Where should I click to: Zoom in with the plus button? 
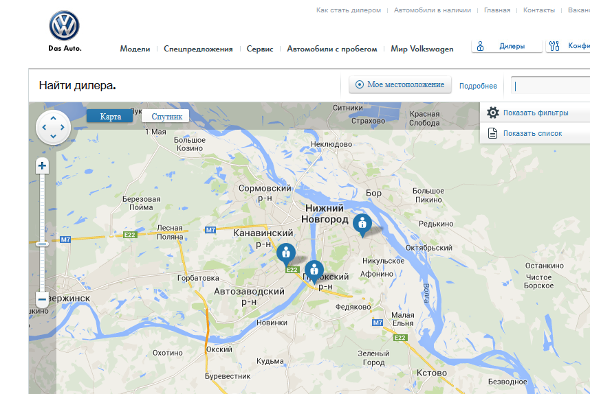click(x=42, y=165)
